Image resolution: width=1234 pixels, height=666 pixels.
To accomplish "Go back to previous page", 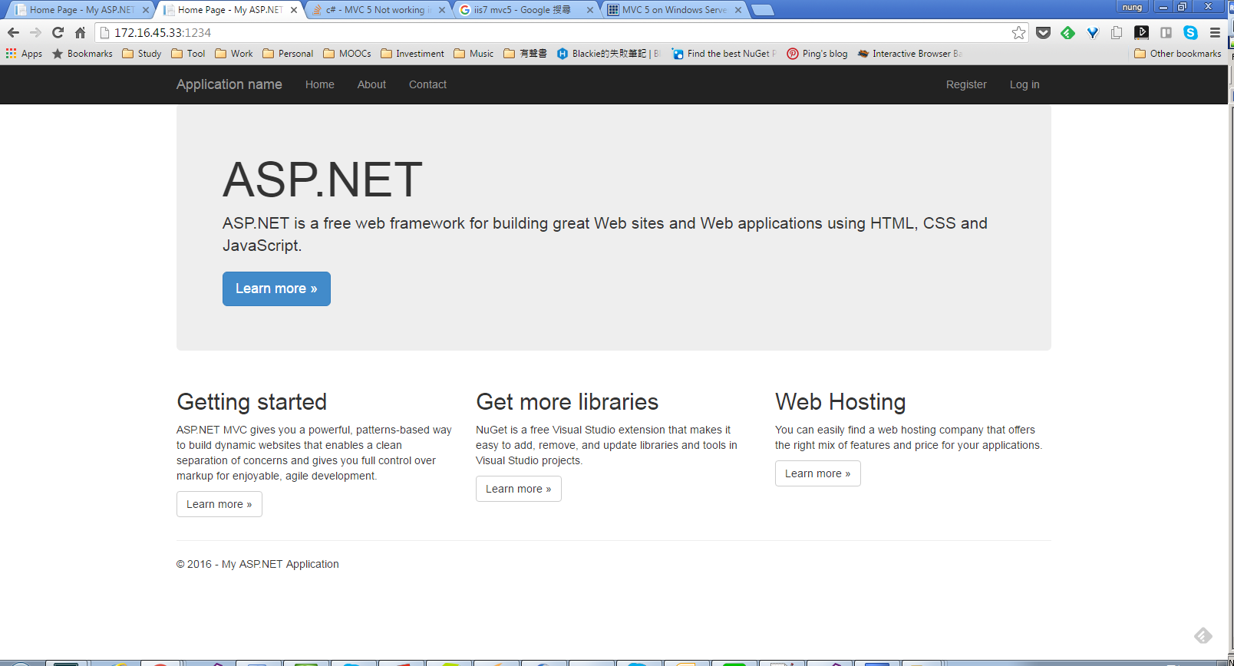I will (x=13, y=32).
